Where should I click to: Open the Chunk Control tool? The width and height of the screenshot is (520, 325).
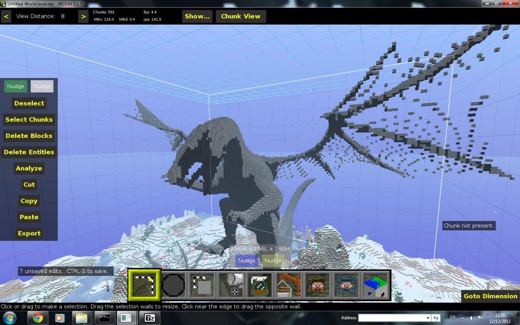tap(376, 284)
